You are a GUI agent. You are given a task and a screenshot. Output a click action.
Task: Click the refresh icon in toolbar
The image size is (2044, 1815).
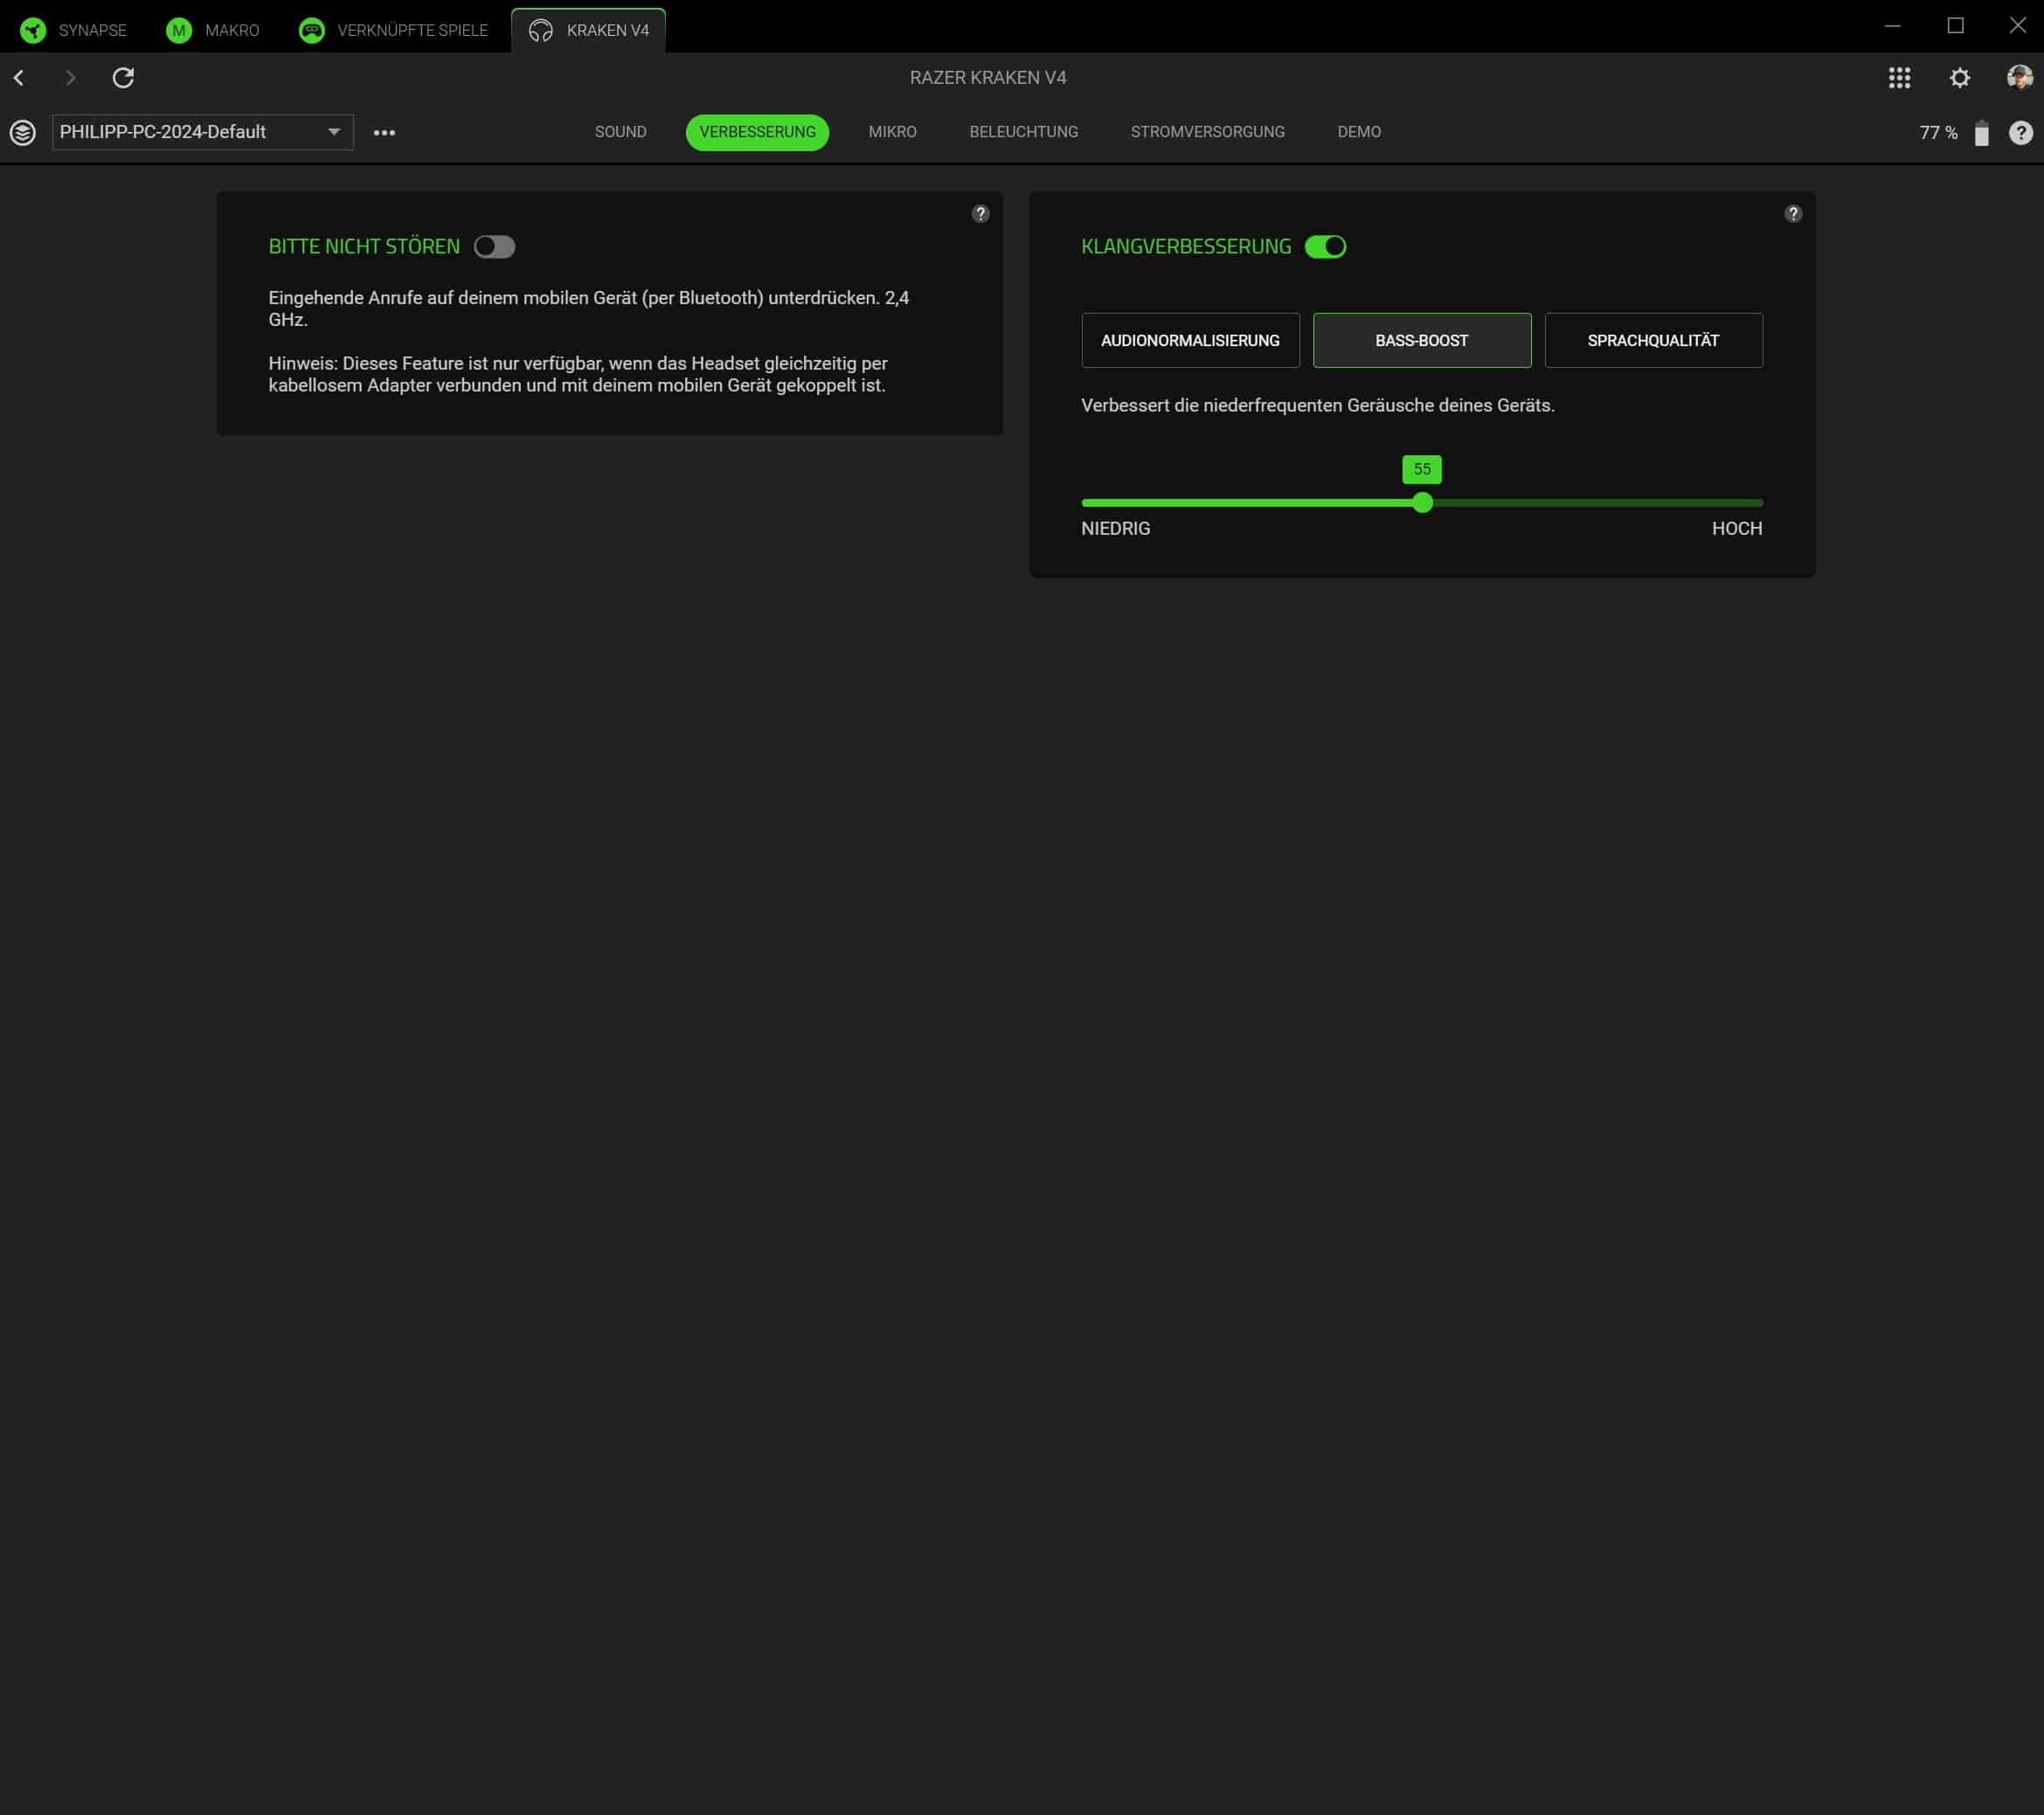click(x=123, y=77)
